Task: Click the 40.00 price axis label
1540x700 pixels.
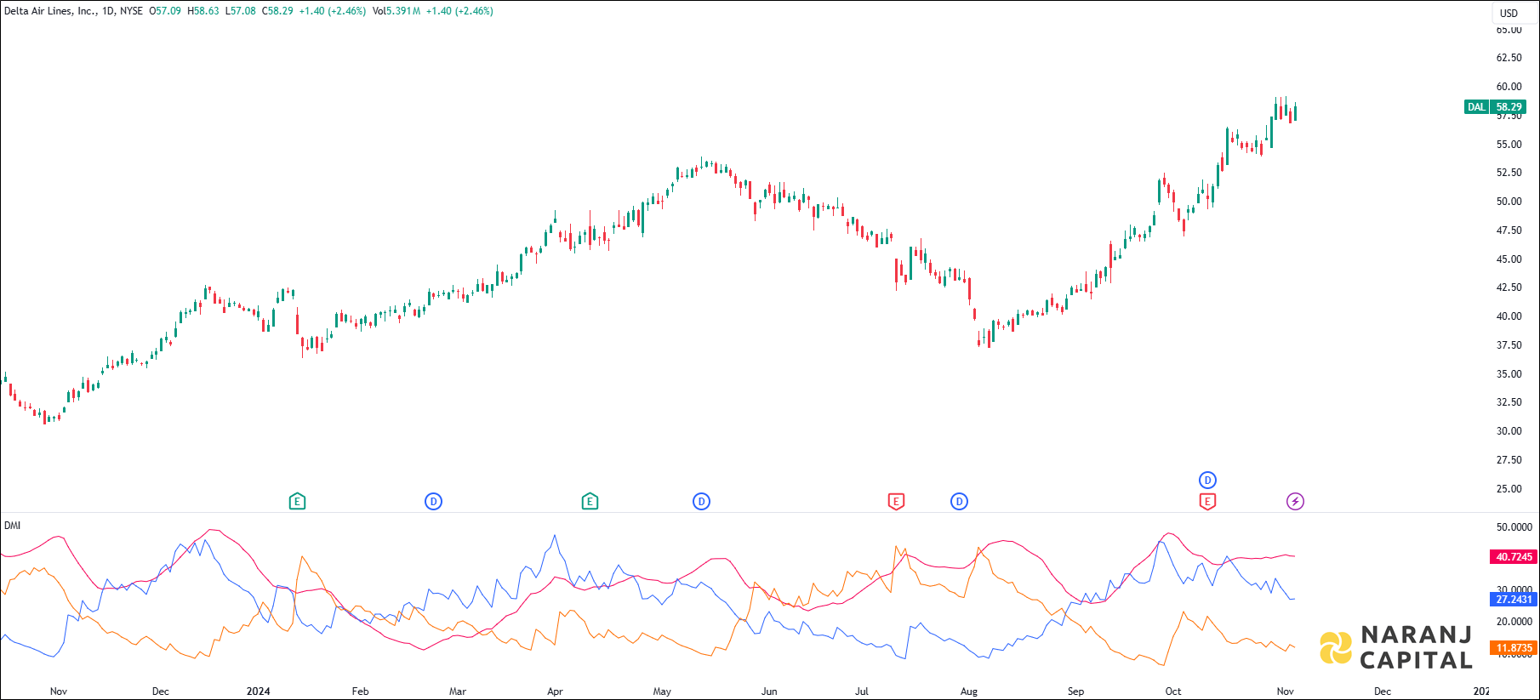Action: 1509,316
